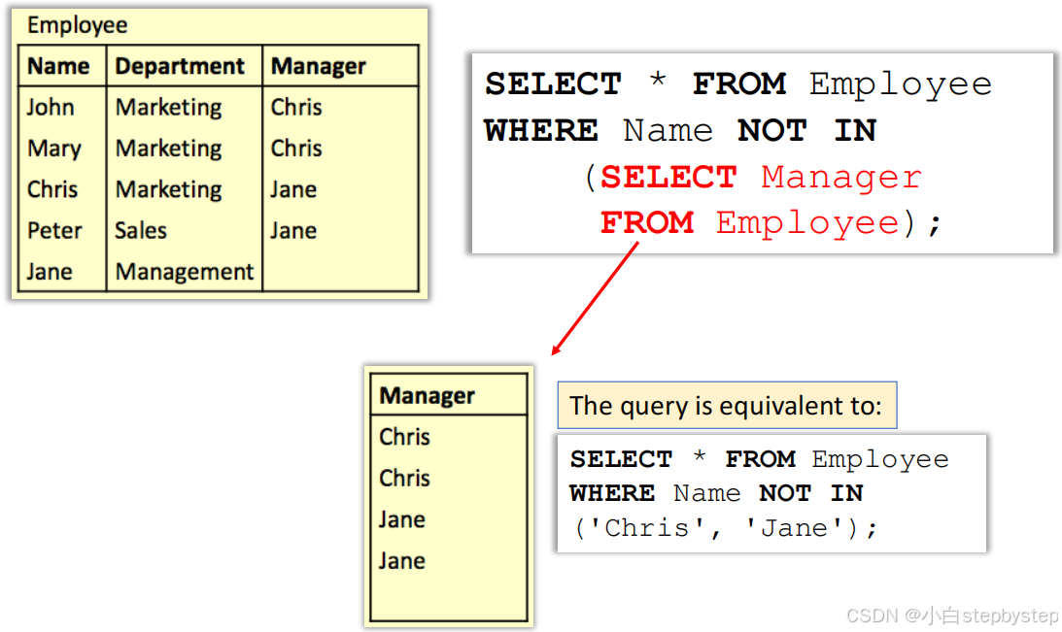Click "IN" keyword in the large query

pyautogui.click(x=855, y=131)
